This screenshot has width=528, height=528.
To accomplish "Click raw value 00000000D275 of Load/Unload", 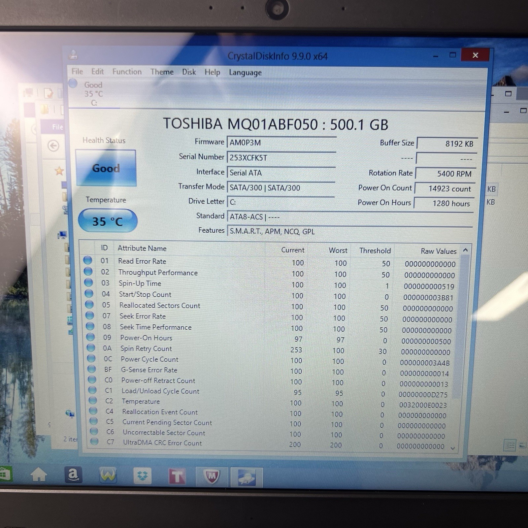I will click(x=423, y=394).
